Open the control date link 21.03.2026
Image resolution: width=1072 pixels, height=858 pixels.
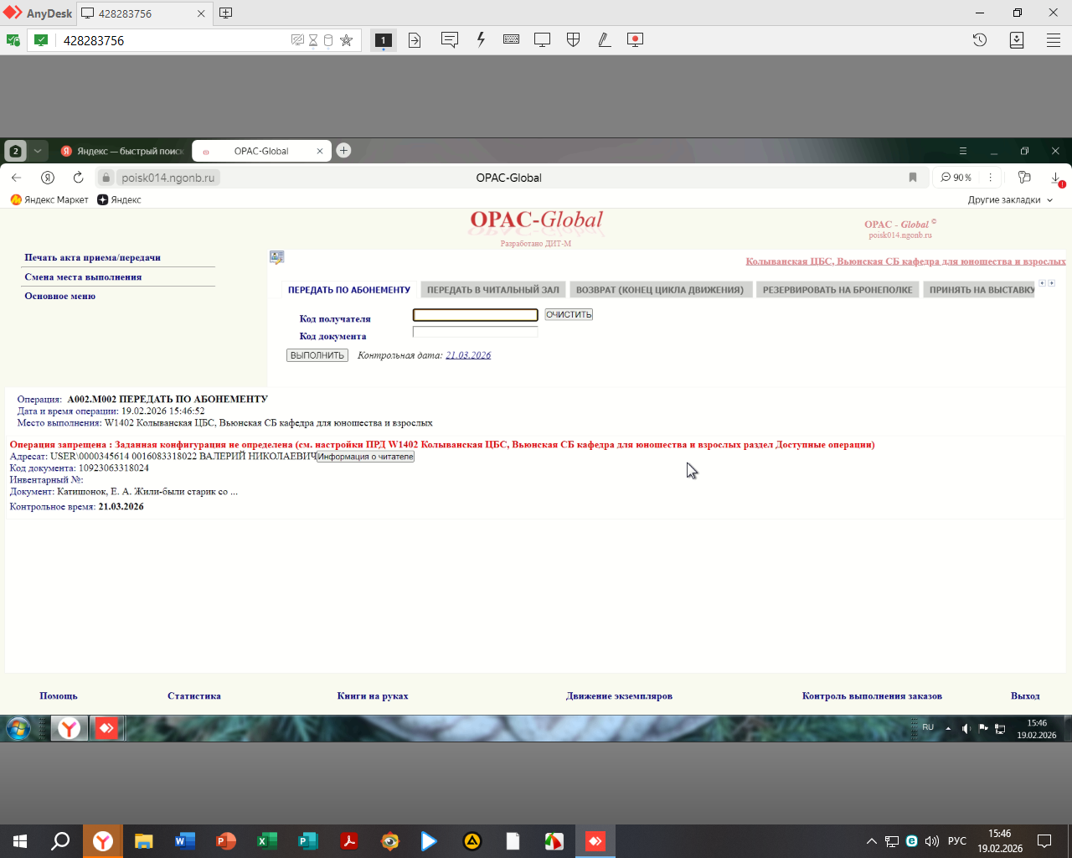tap(468, 355)
